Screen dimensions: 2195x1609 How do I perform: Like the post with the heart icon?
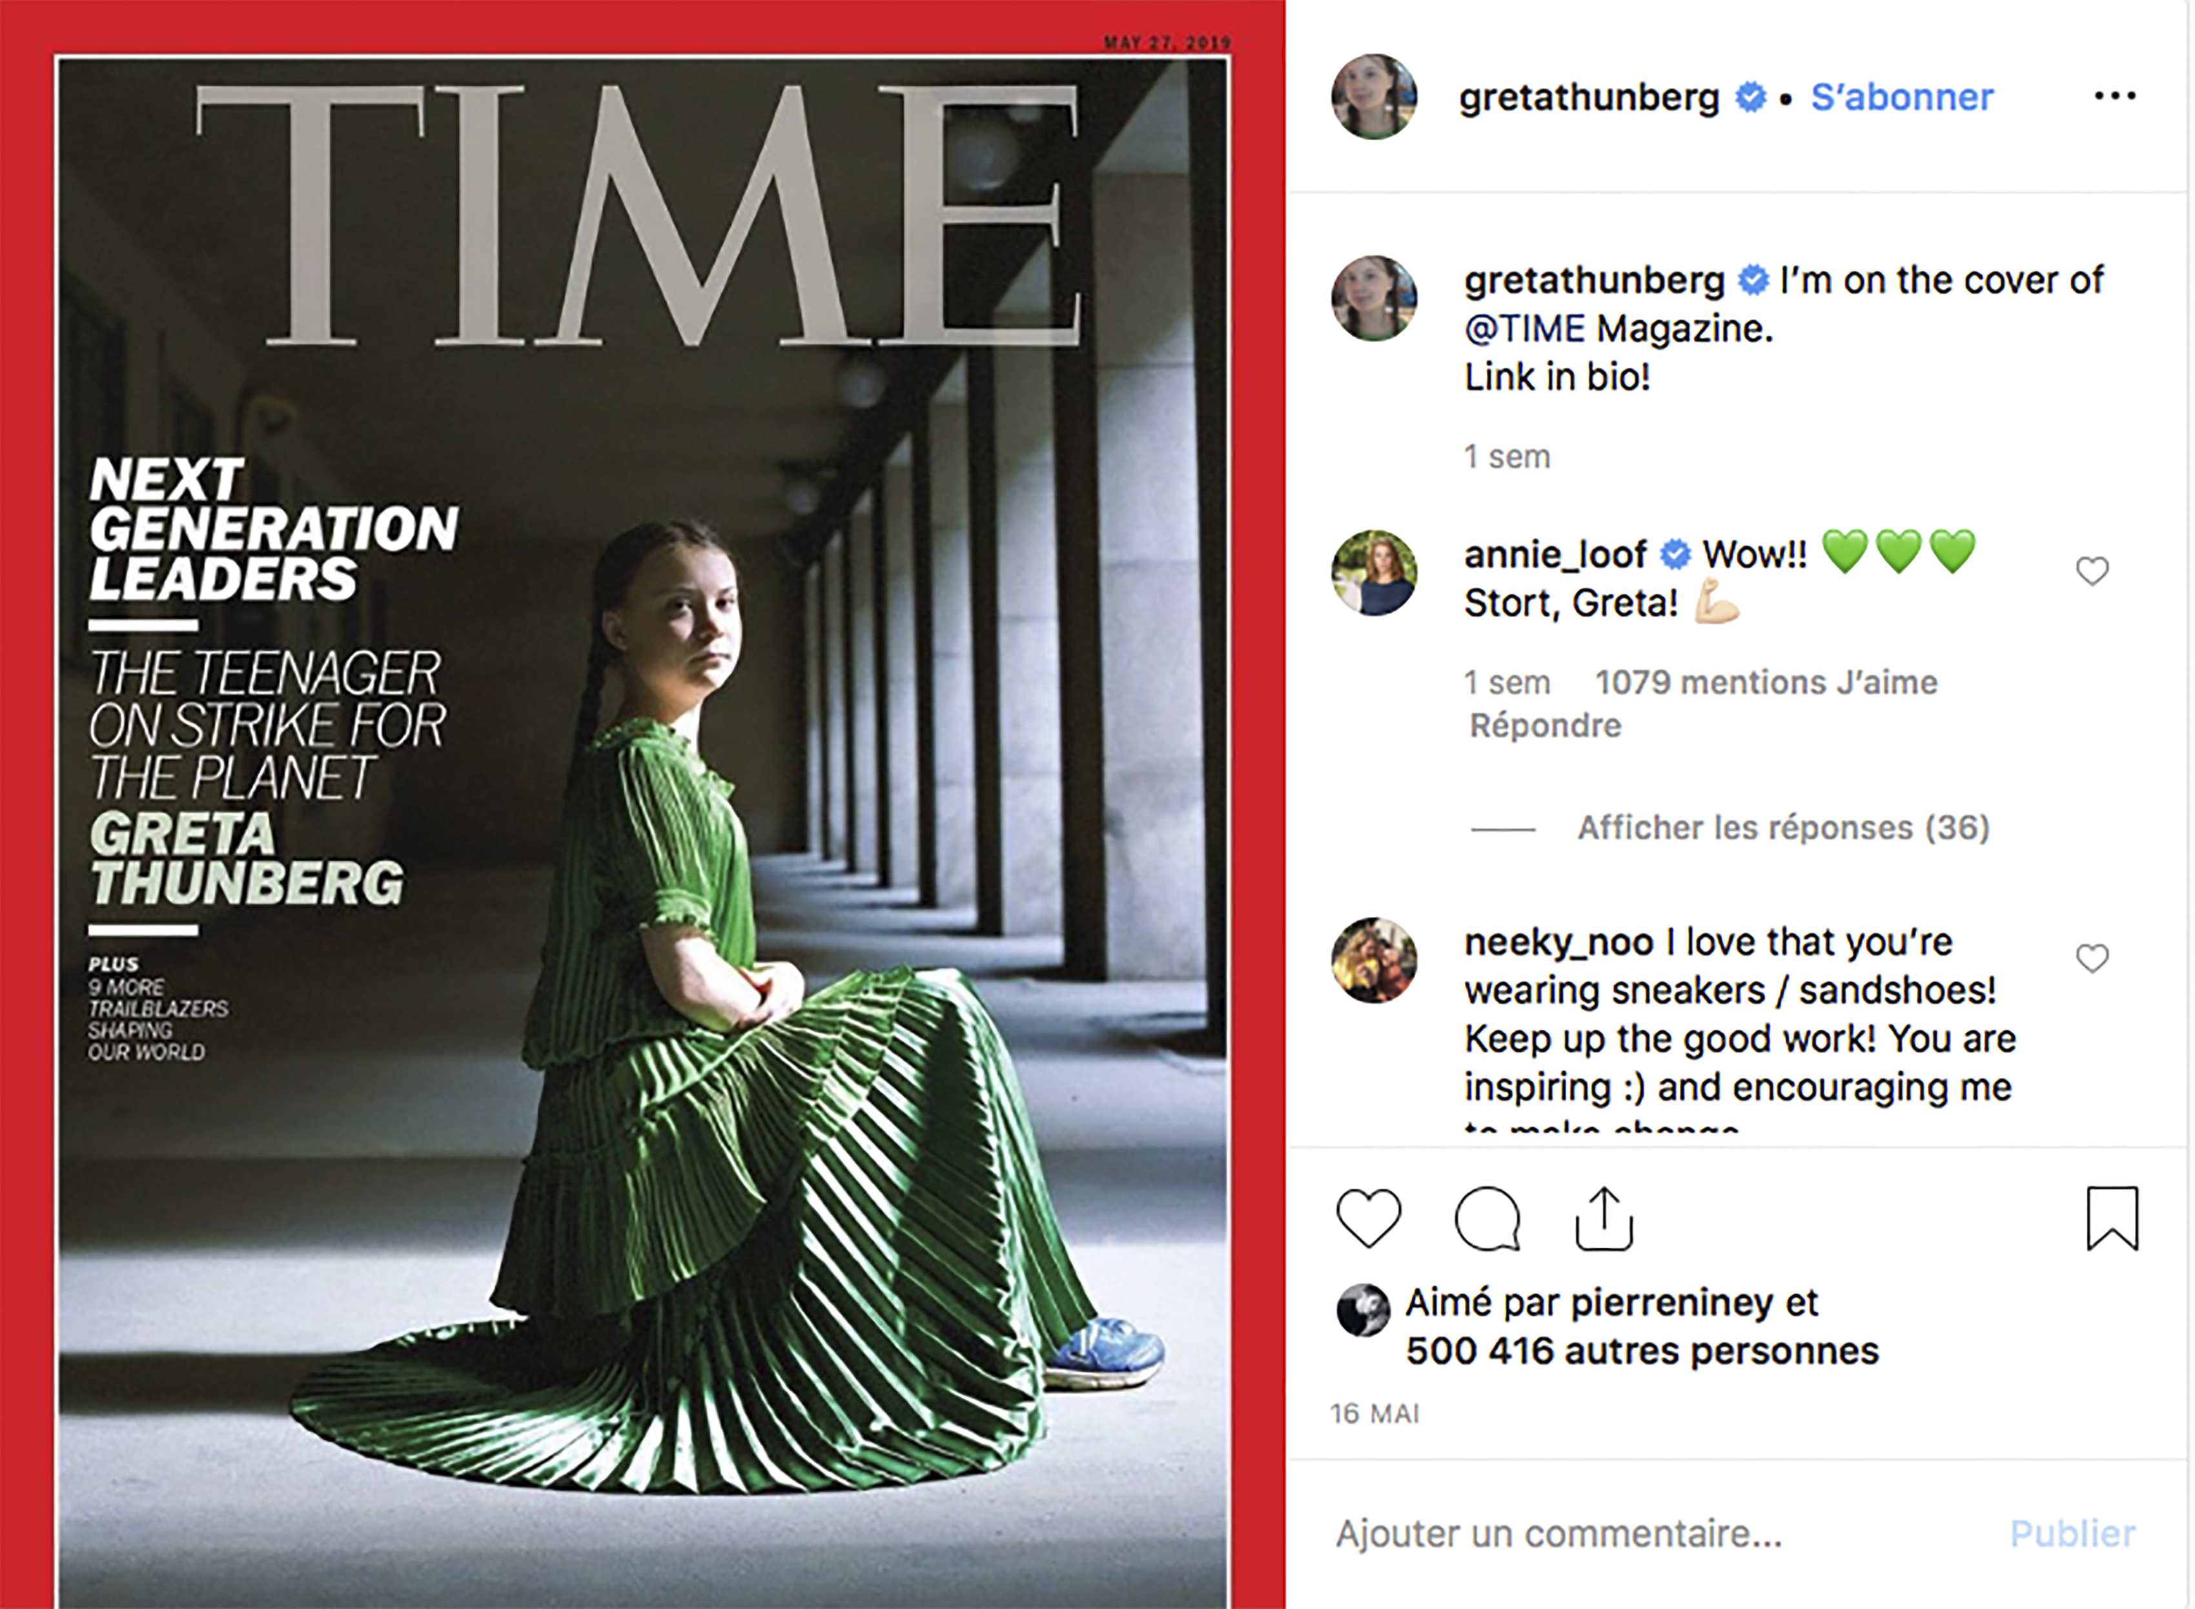(1368, 1218)
